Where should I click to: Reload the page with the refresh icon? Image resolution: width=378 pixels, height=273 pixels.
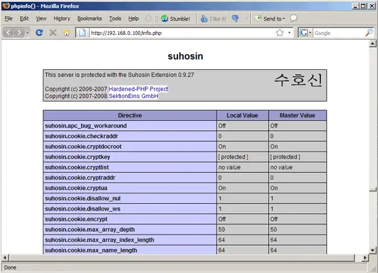click(x=39, y=32)
